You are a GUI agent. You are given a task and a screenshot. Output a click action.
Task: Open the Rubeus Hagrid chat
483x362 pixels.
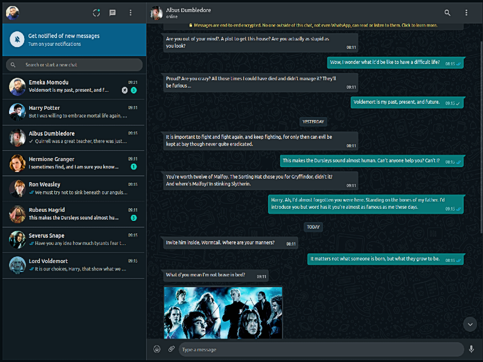coord(73,214)
